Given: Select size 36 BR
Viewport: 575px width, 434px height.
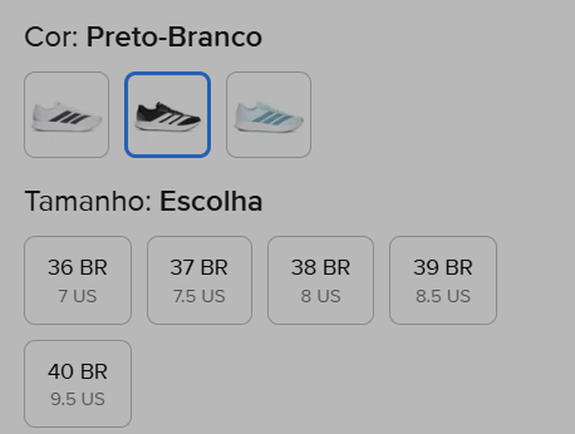Looking at the screenshot, I should tap(77, 279).
